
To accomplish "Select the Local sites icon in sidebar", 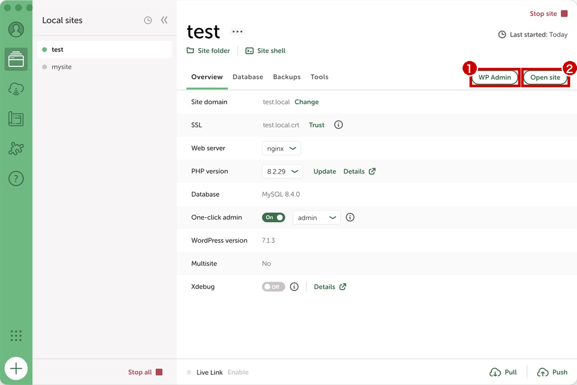I will pyautogui.click(x=16, y=59).
